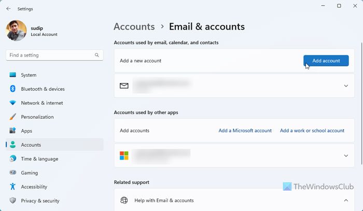The width and height of the screenshot is (363, 211).
Task: Select the Network & internet wifi icon
Action: [x=13, y=103]
